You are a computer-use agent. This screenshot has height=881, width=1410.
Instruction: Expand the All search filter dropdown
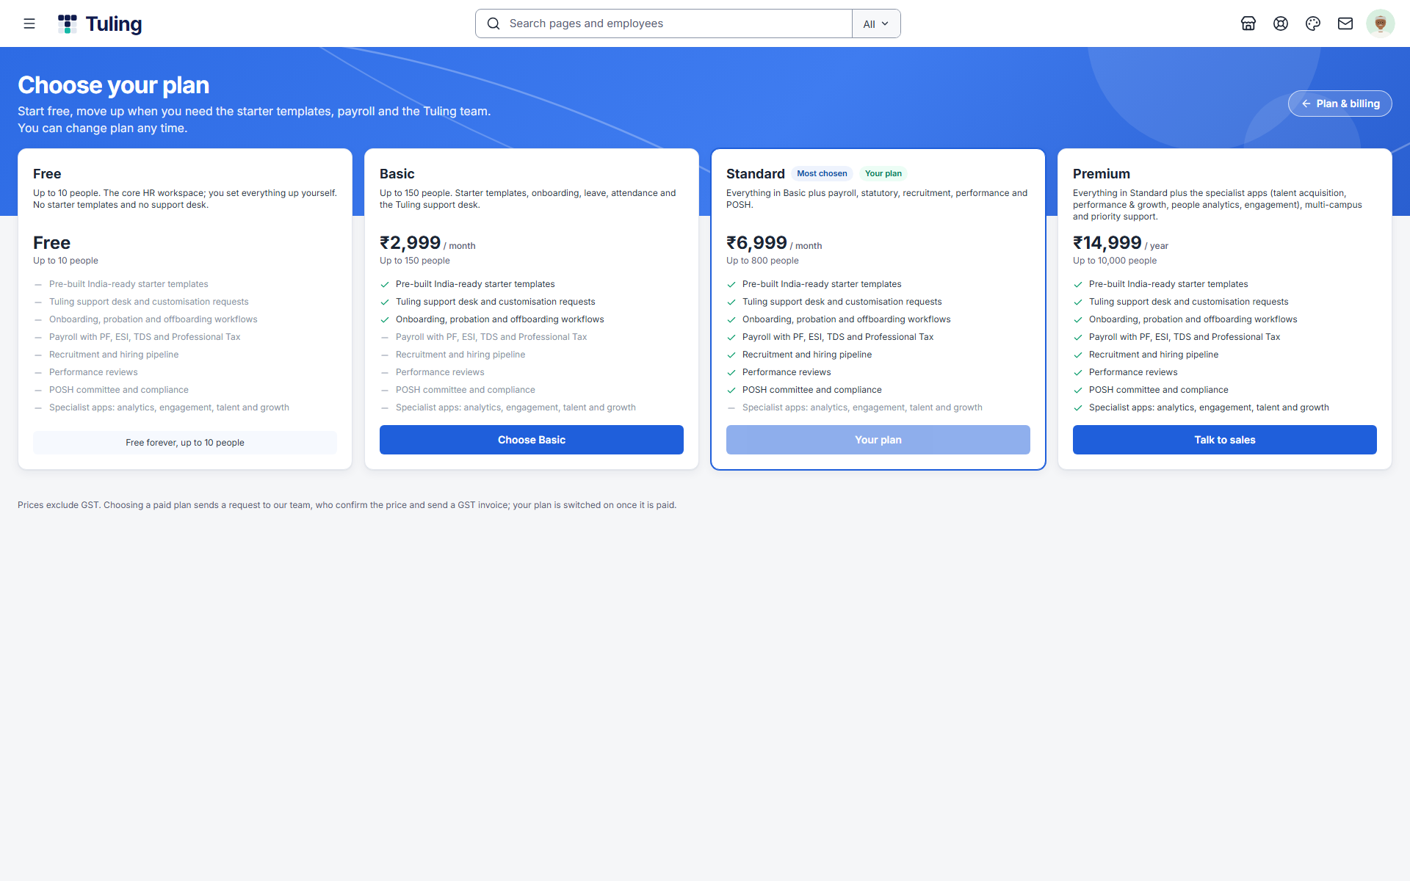(x=876, y=23)
